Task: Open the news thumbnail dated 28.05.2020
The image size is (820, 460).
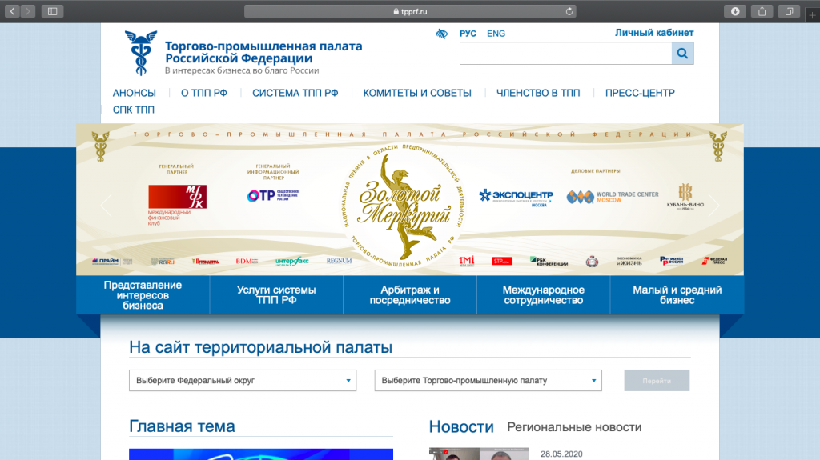Action: pyautogui.click(x=479, y=454)
